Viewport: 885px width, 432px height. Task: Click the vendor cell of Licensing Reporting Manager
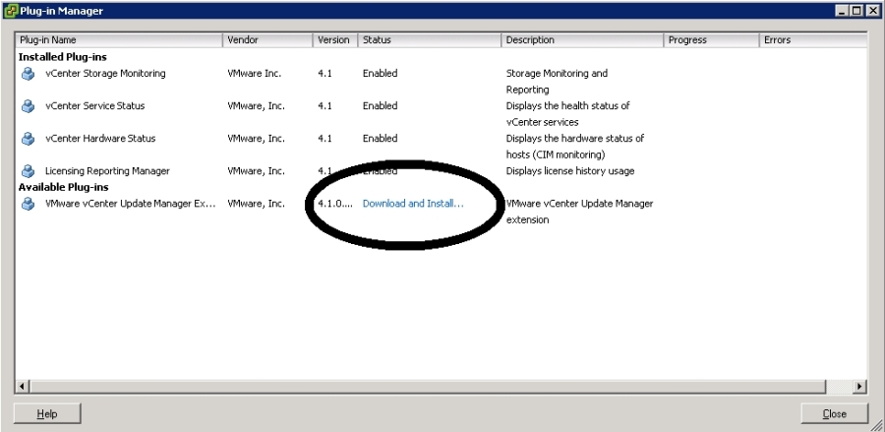tap(256, 171)
